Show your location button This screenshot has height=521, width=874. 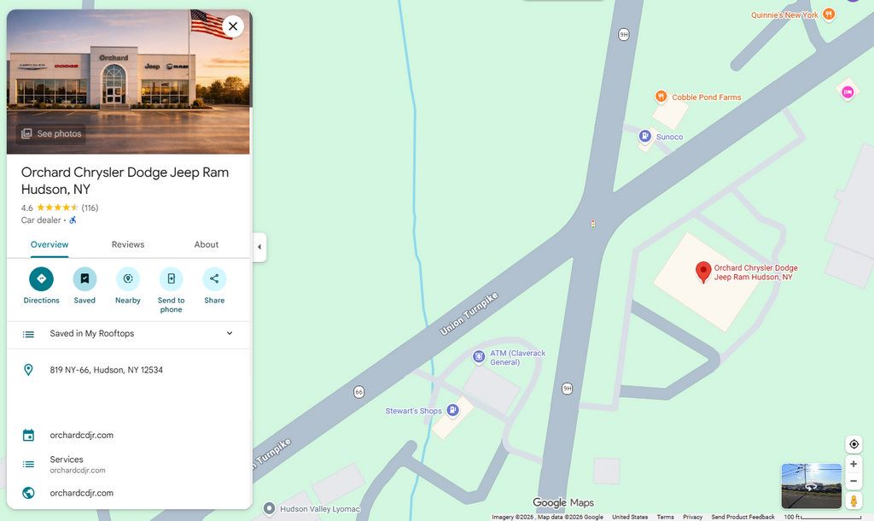coord(854,445)
